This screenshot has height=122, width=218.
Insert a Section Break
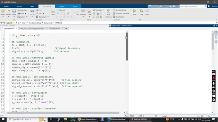point(120,10)
